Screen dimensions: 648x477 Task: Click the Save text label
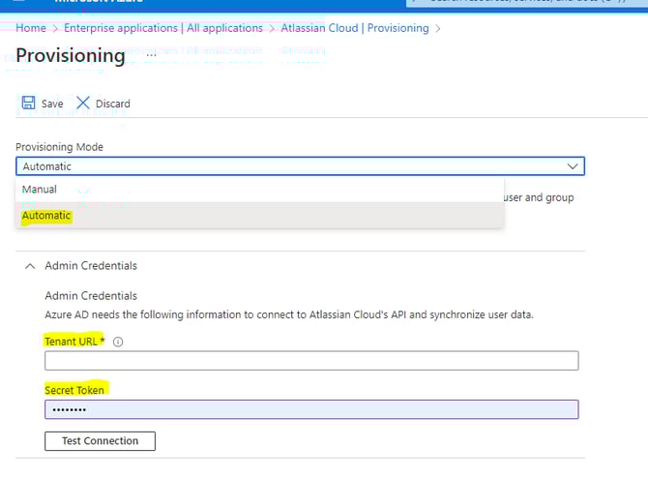(52, 104)
